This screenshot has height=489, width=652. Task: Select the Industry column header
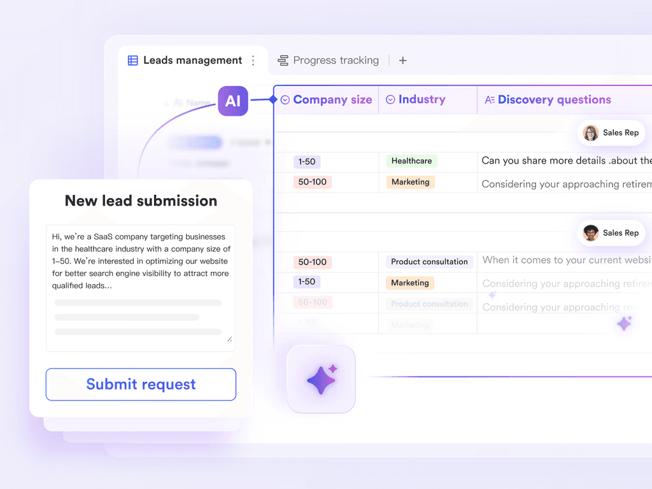pyautogui.click(x=428, y=100)
